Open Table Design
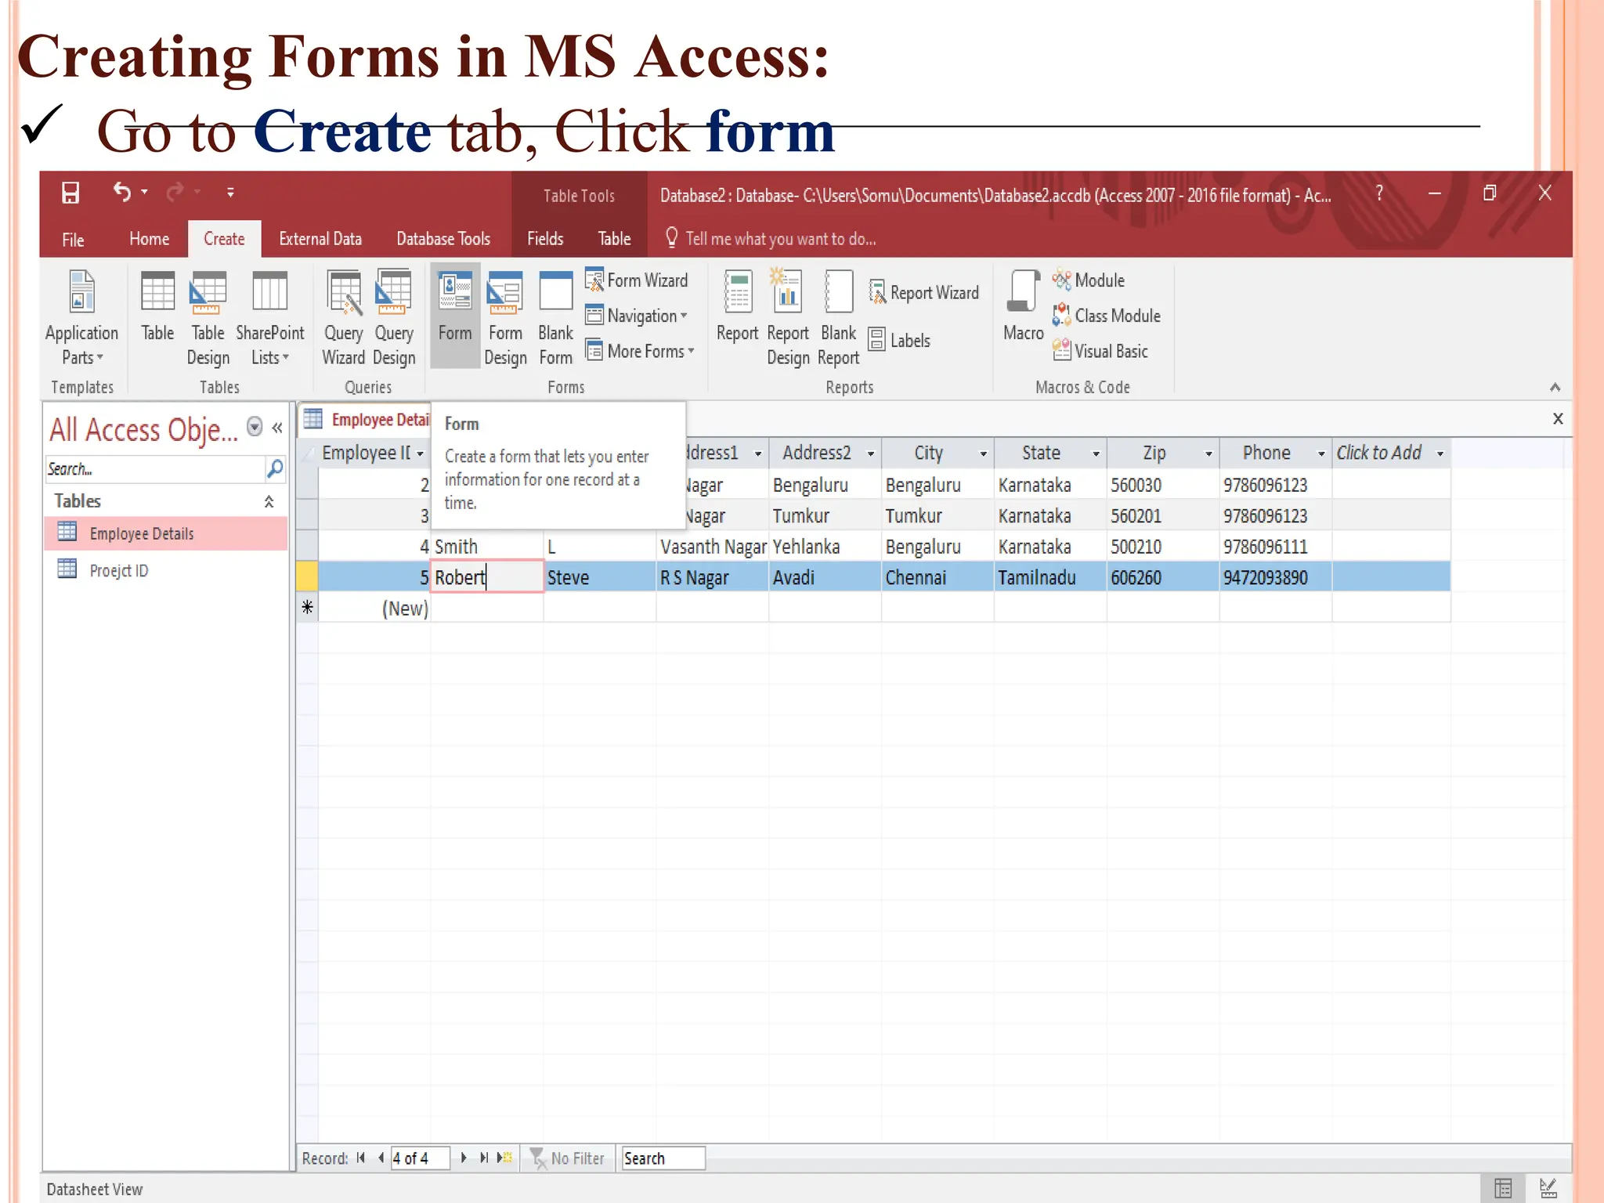 click(208, 318)
